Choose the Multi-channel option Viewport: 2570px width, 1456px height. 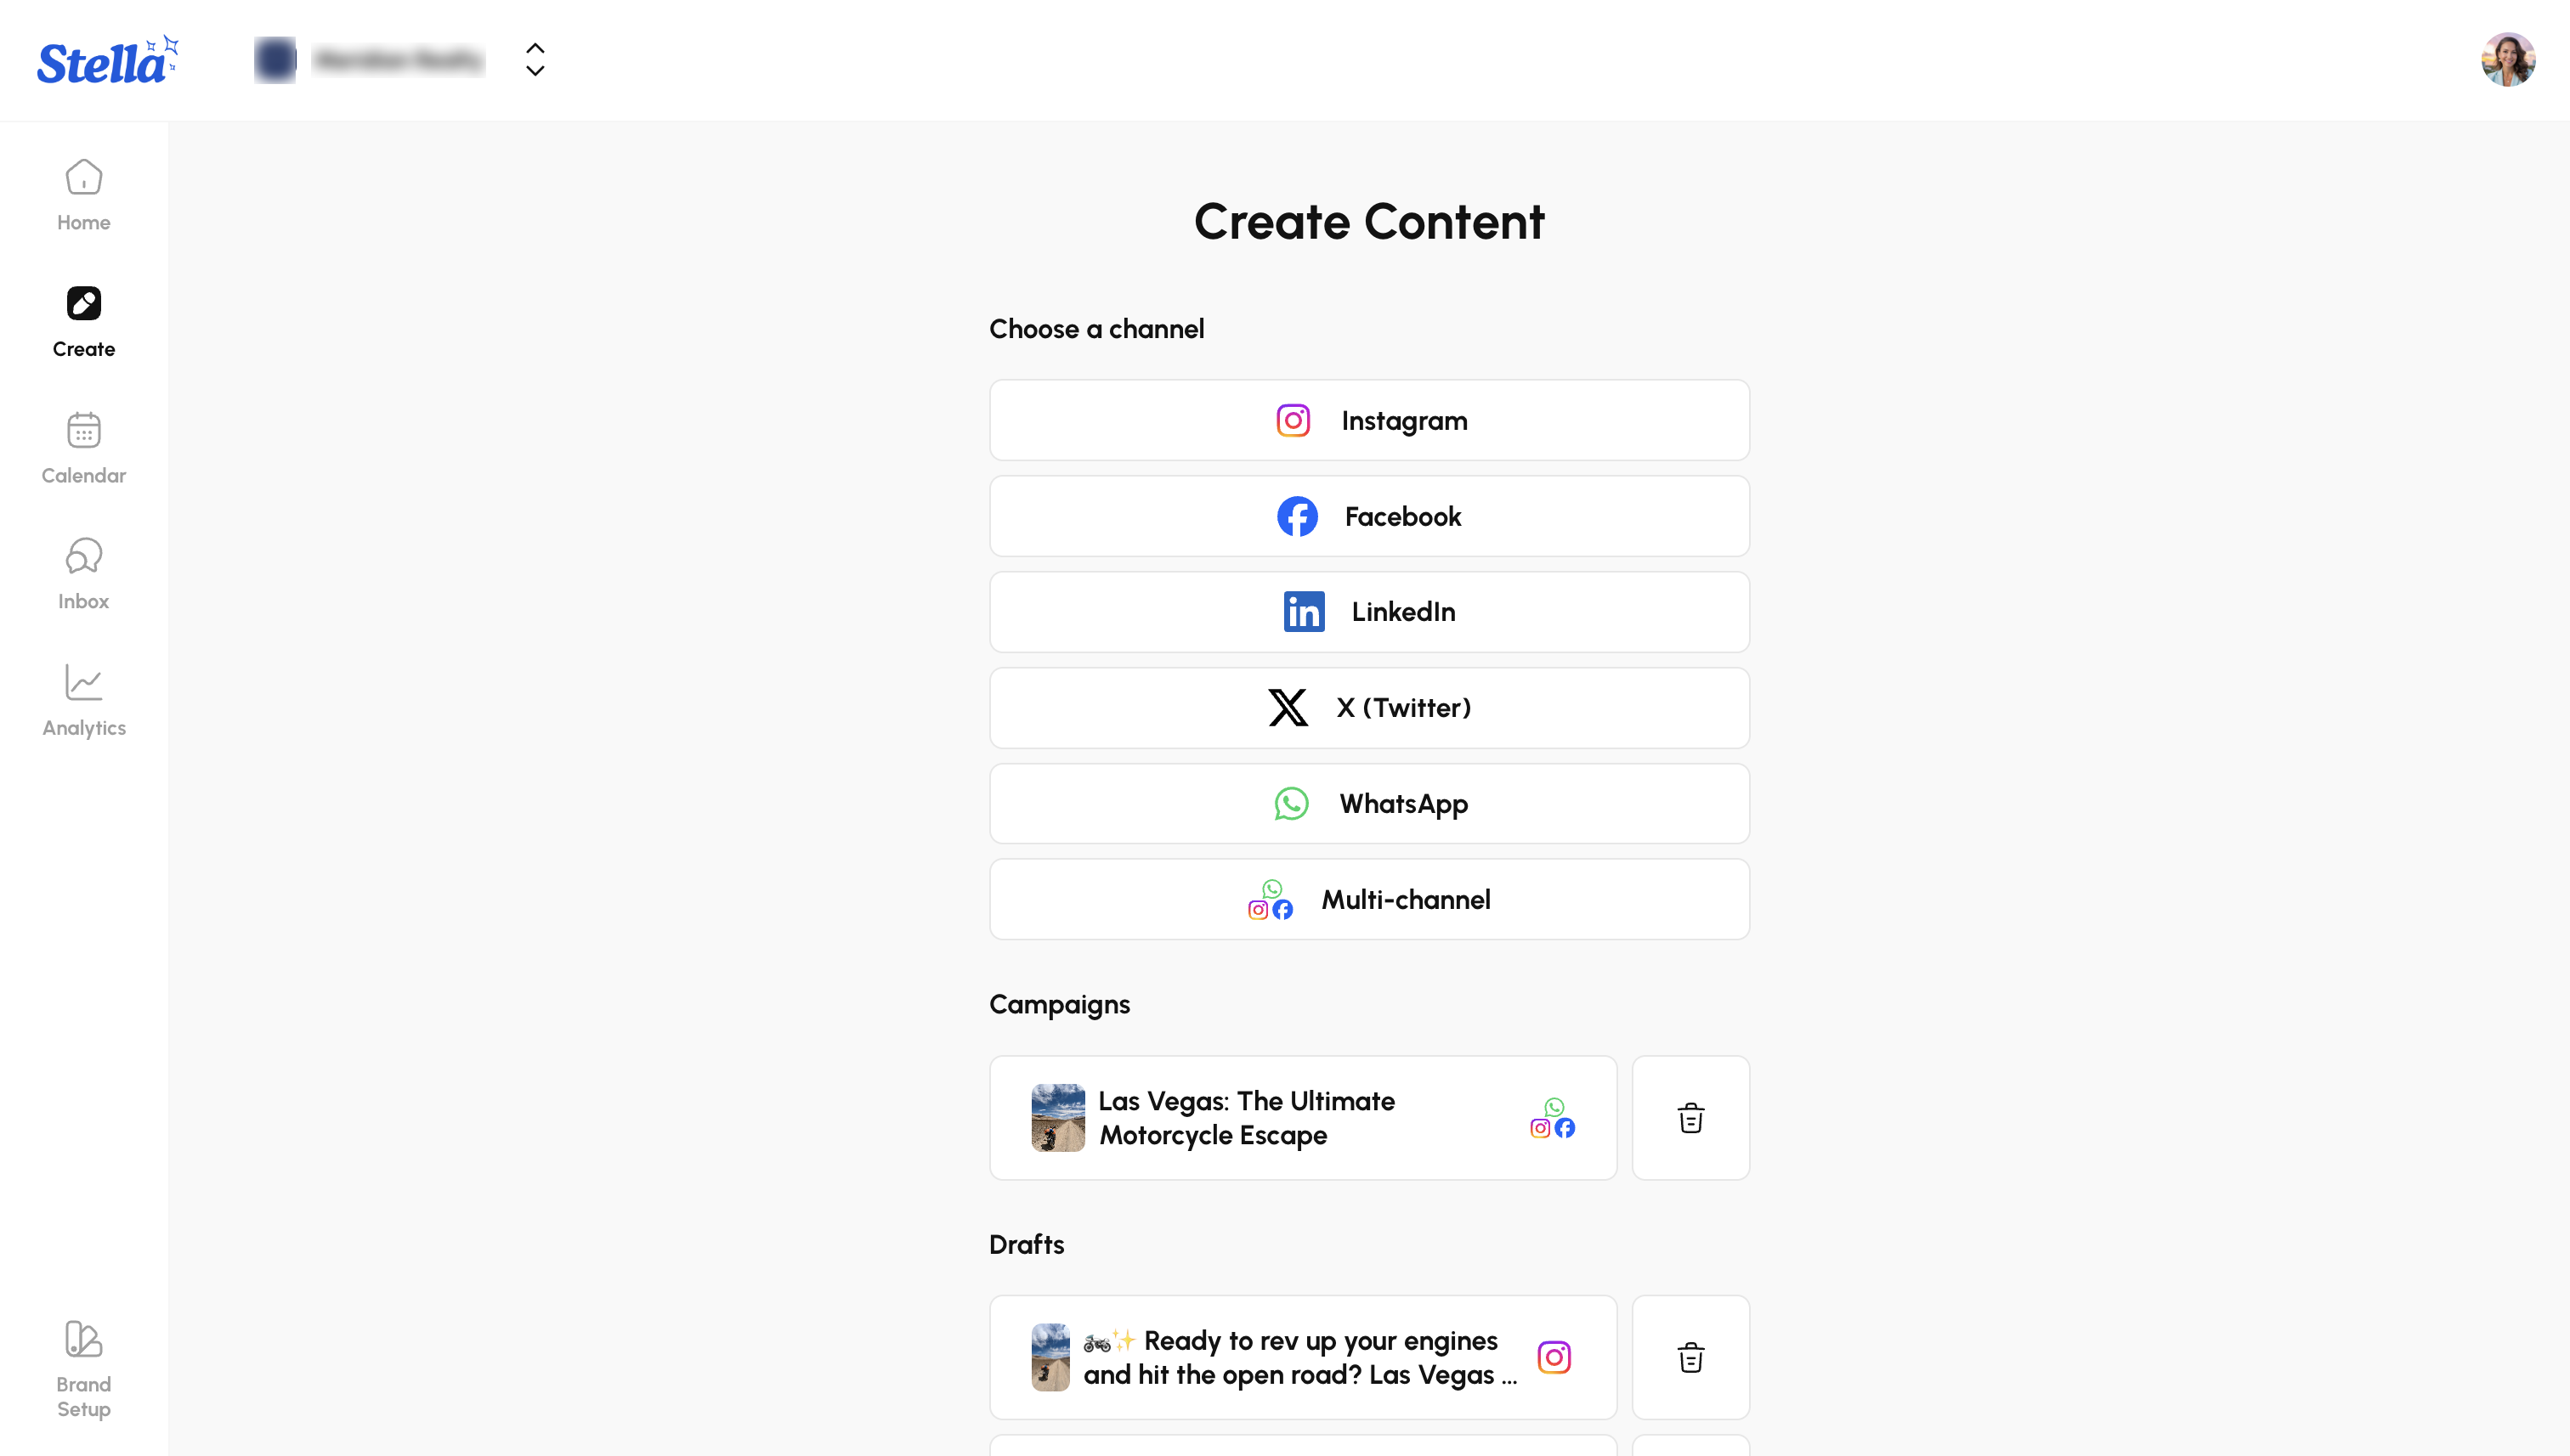tap(1369, 900)
